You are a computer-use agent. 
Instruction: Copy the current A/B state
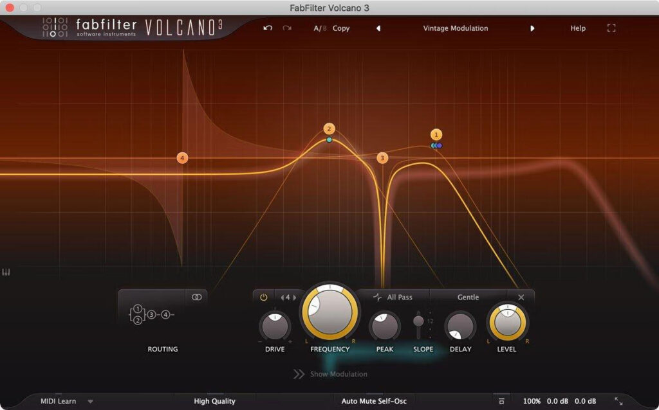click(x=340, y=28)
